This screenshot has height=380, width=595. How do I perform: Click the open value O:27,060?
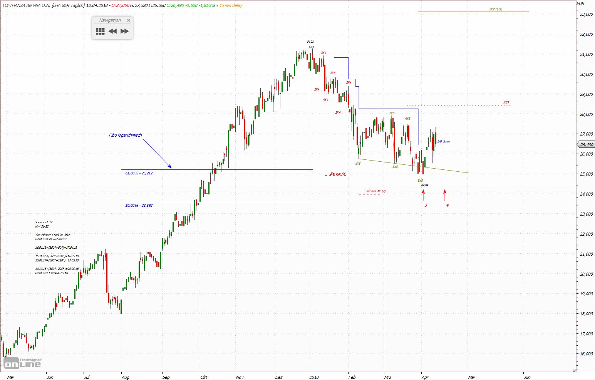(120, 5)
